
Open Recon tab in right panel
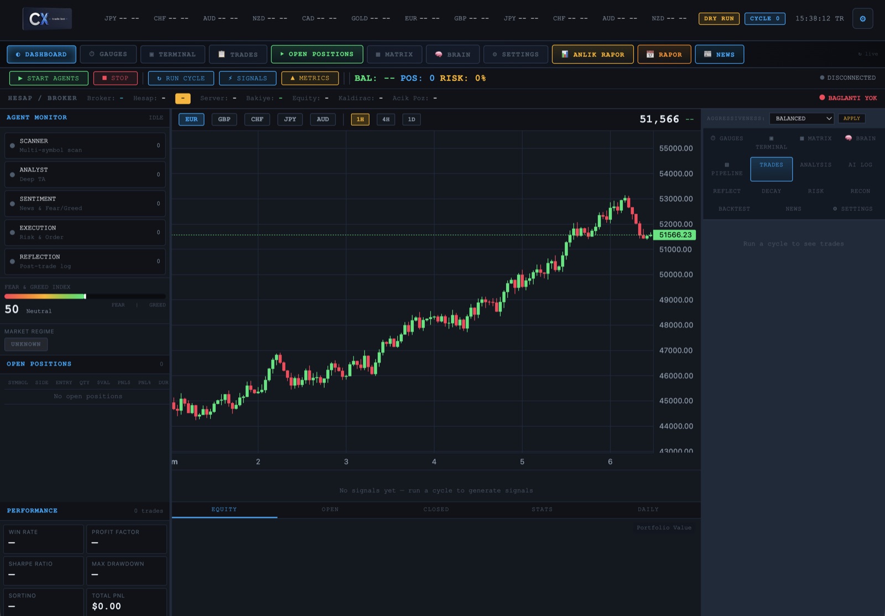coord(860,191)
